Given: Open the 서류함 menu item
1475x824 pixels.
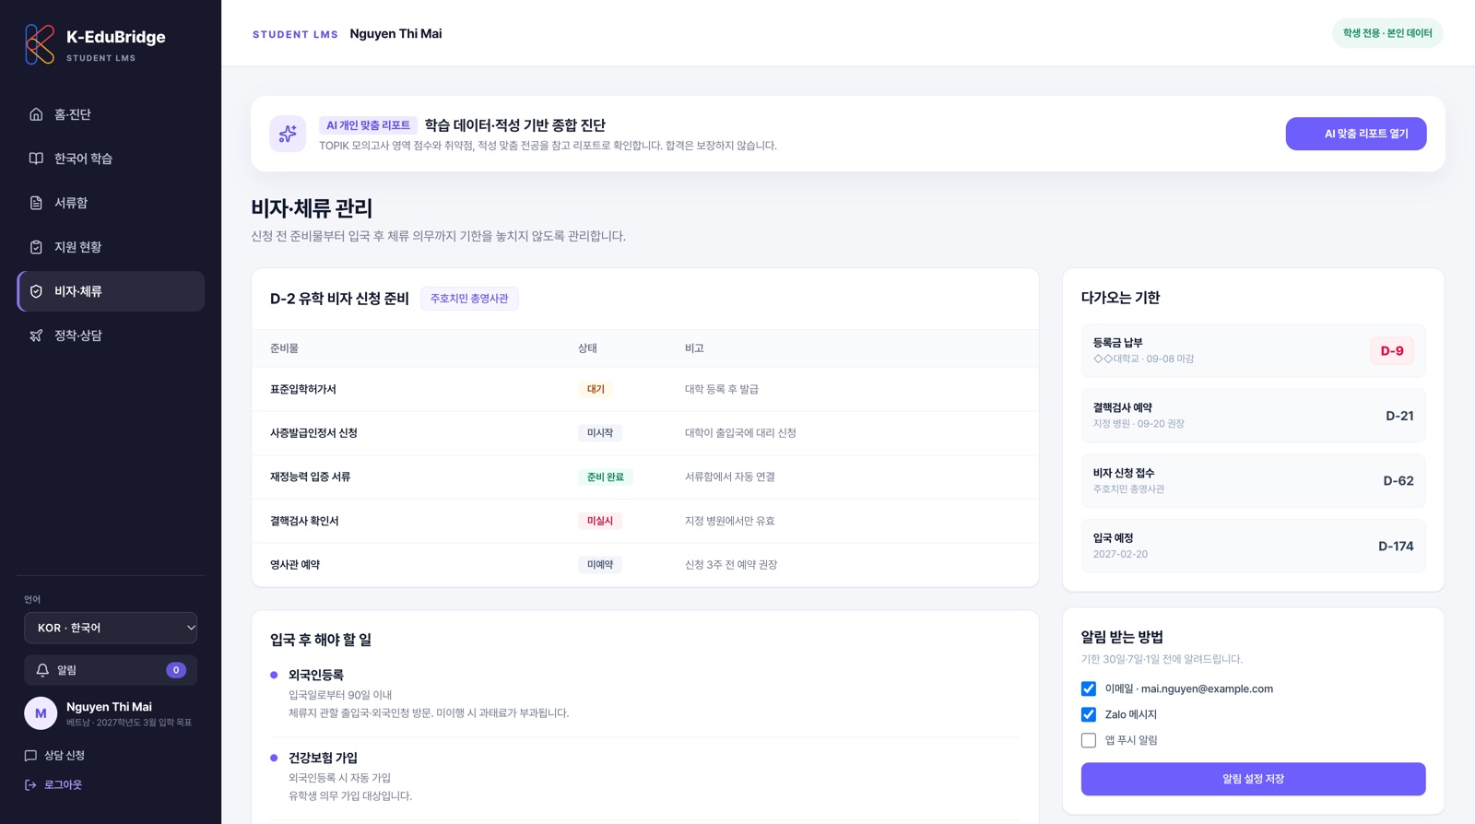Looking at the screenshot, I should point(111,203).
